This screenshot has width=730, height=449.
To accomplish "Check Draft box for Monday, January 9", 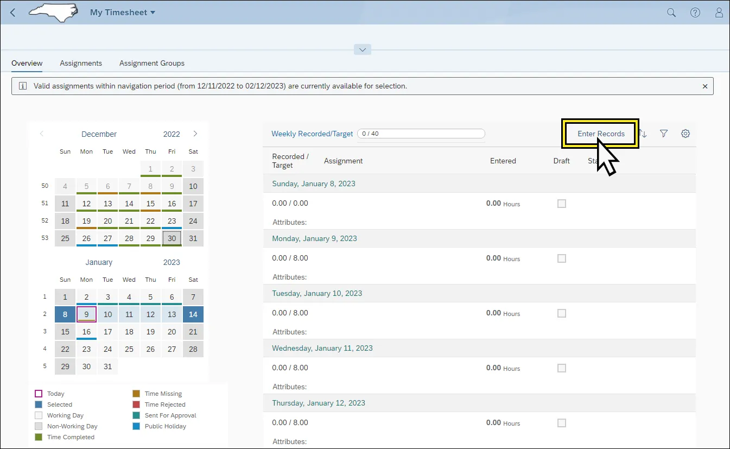I will 562,258.
